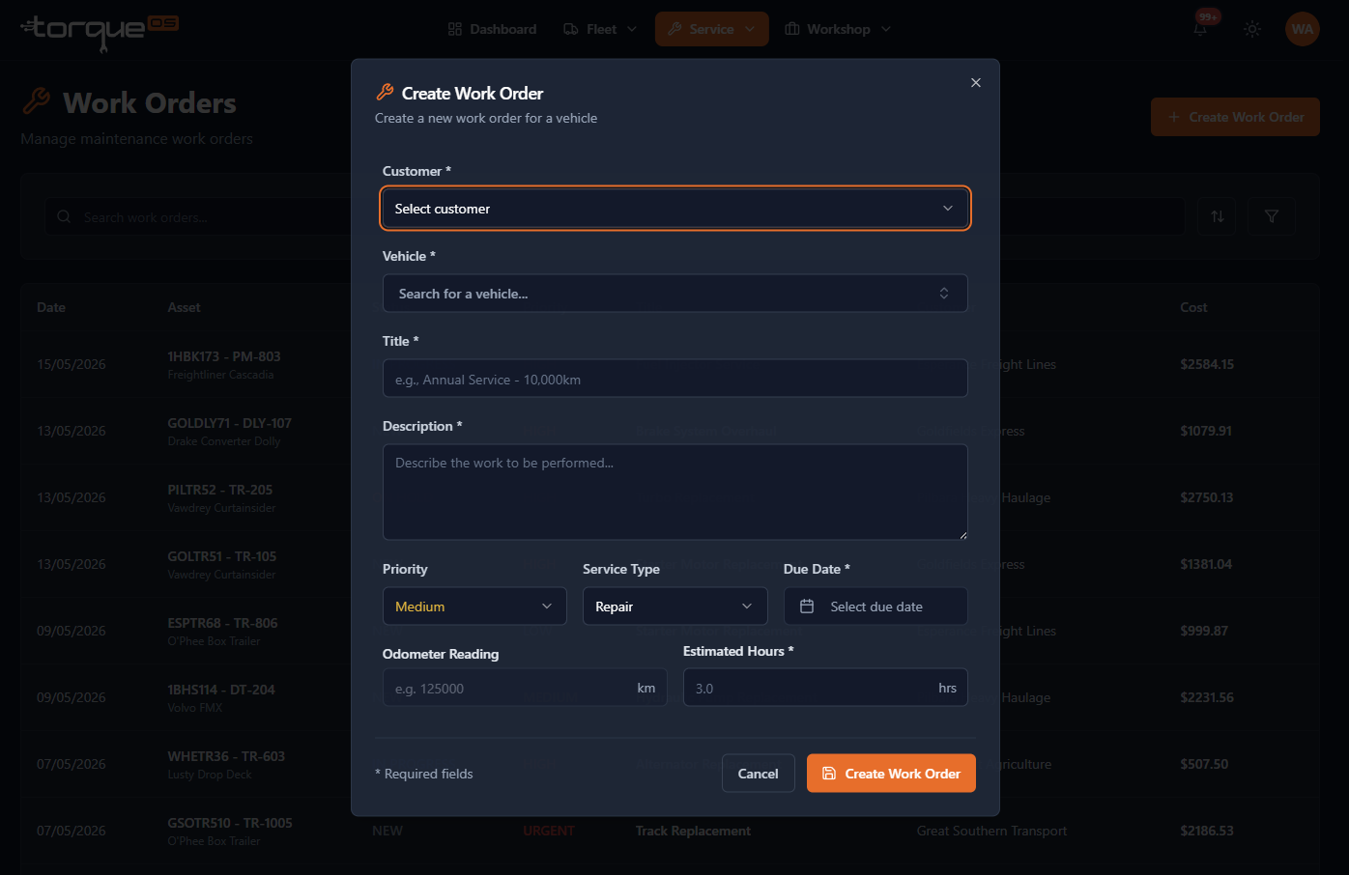This screenshot has height=875, width=1349.
Task: Click the Title input field
Action: click(x=675, y=379)
